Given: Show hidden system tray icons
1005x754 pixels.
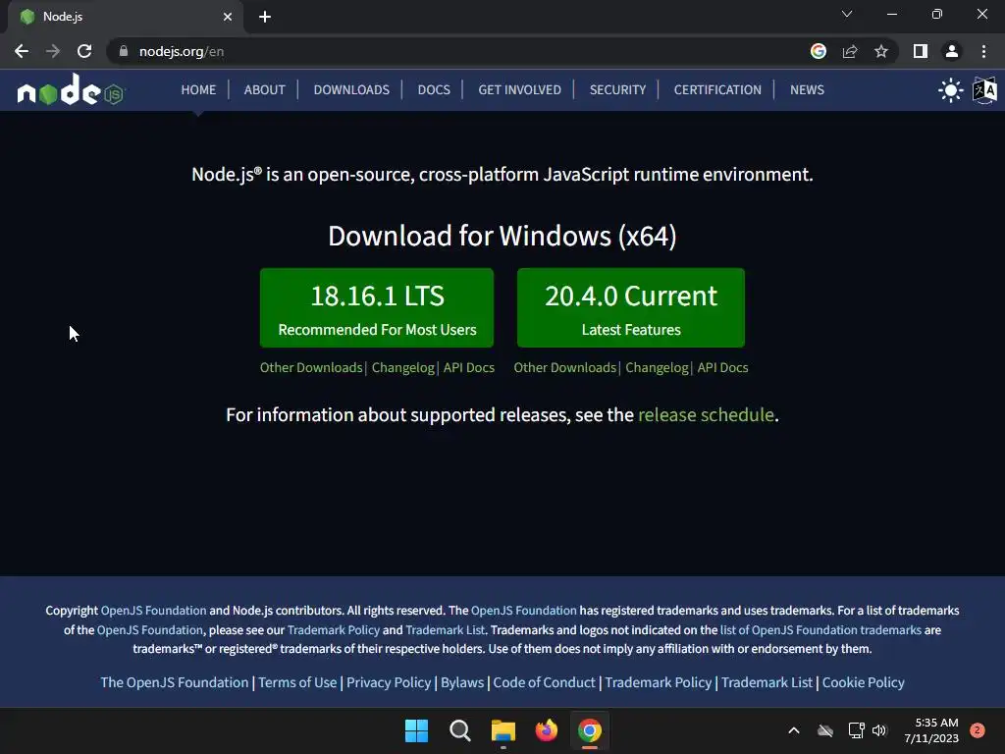Looking at the screenshot, I should point(793,730).
